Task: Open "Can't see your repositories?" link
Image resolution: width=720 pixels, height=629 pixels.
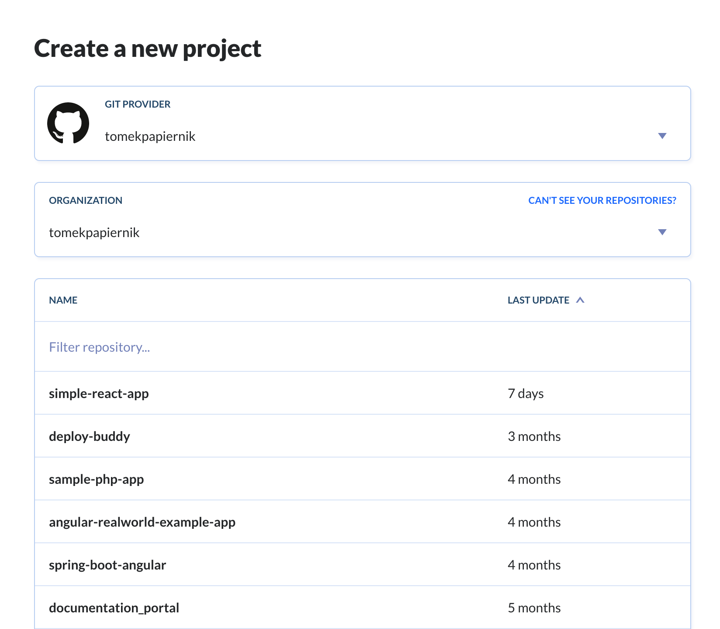Action: click(x=602, y=200)
